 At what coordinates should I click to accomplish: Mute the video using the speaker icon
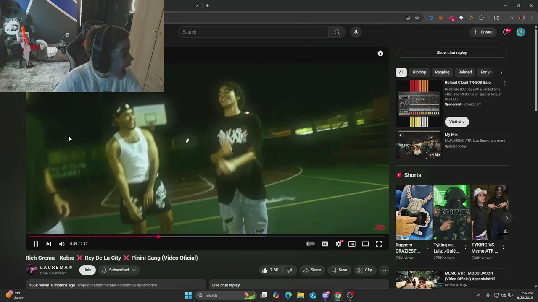click(x=62, y=244)
